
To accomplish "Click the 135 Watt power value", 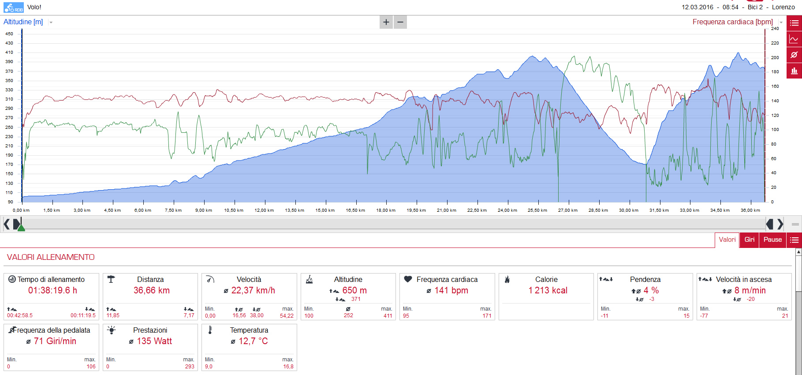I will [154, 341].
